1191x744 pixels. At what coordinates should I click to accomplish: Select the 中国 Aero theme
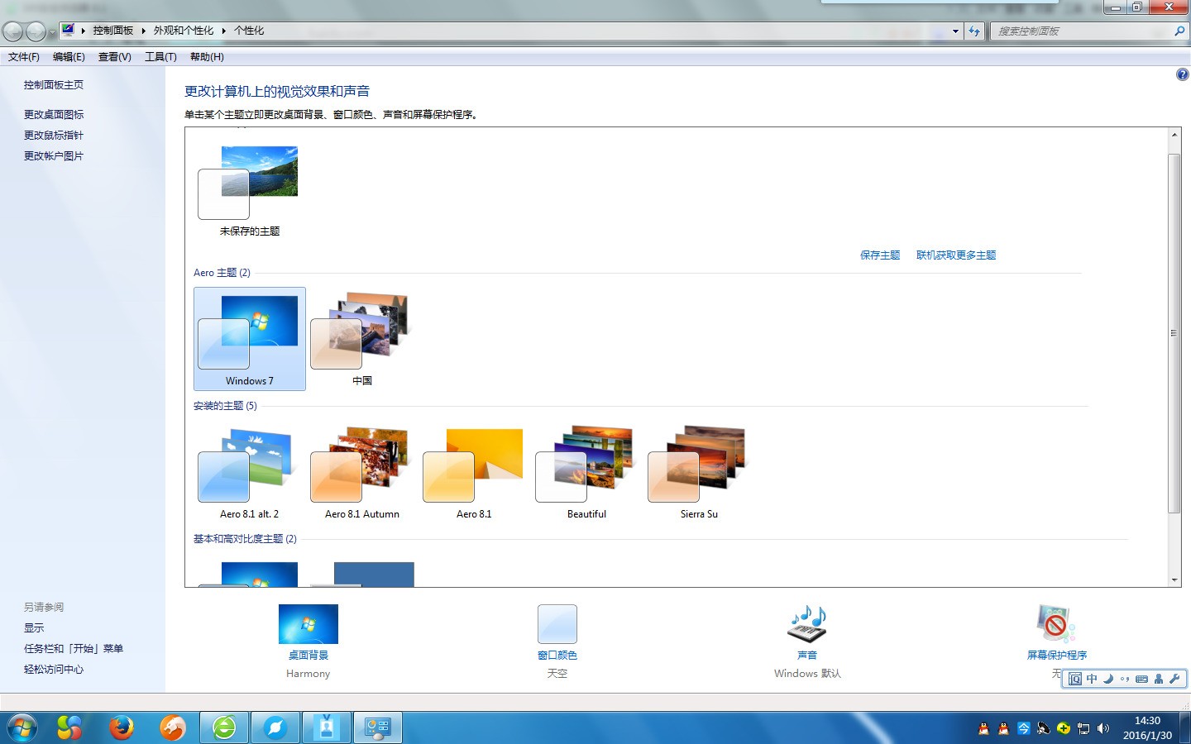pyautogui.click(x=362, y=339)
